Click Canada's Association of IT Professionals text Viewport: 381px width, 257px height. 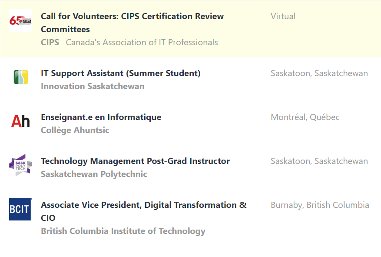[x=142, y=42]
